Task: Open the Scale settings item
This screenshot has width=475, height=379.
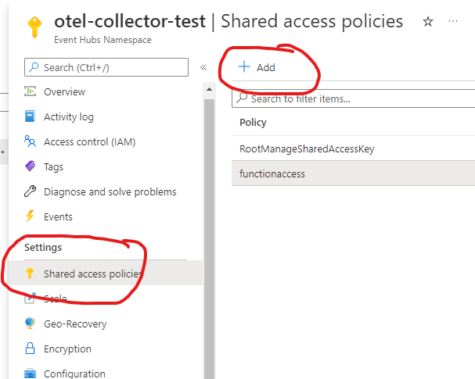Action: click(x=55, y=299)
